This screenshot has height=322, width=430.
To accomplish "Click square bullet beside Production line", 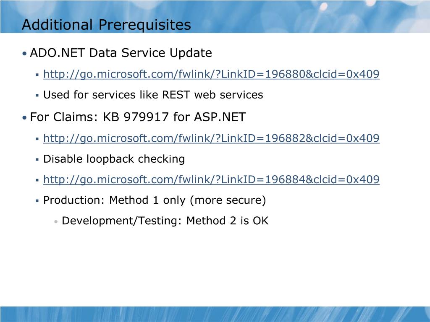I will [37, 201].
